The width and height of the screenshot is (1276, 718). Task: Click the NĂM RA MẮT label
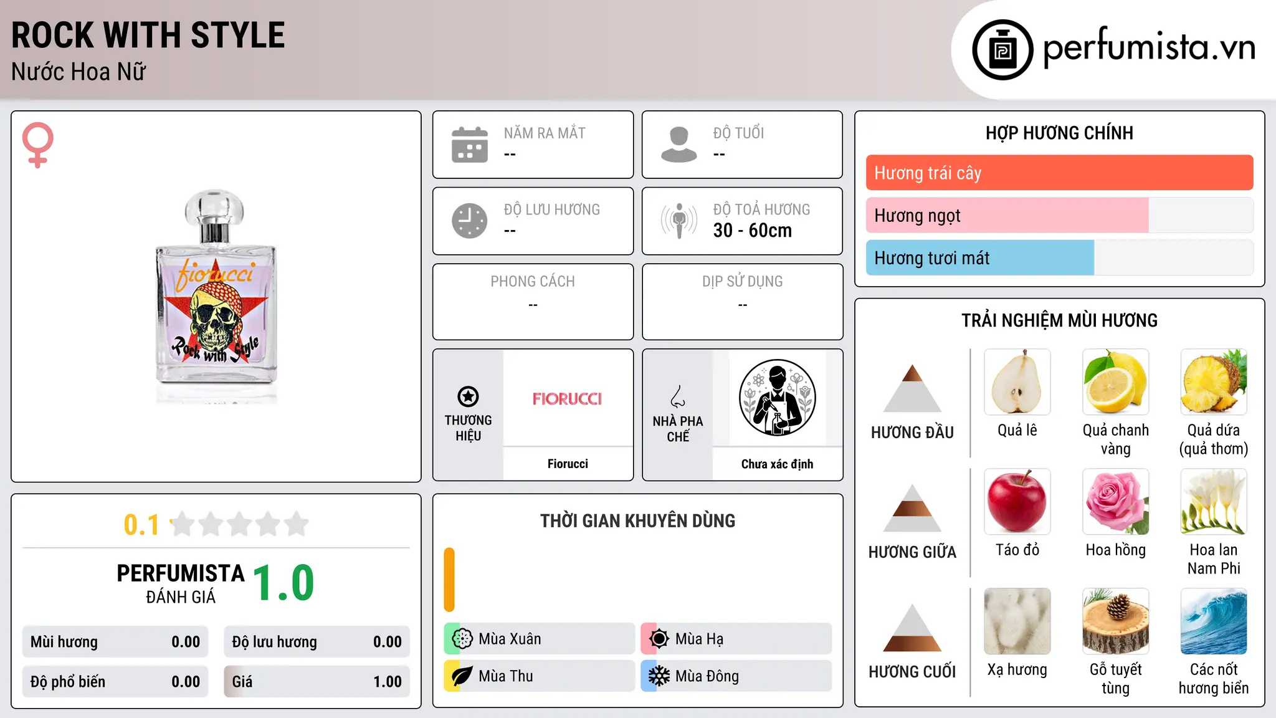[x=545, y=133]
